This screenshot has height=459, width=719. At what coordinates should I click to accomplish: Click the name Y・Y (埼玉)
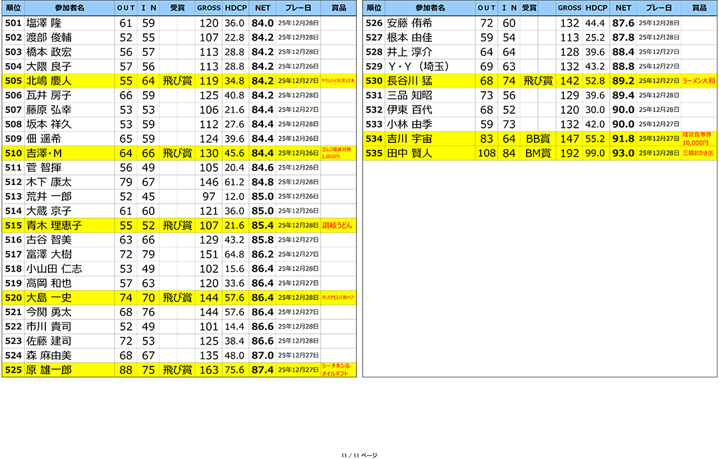(418, 67)
